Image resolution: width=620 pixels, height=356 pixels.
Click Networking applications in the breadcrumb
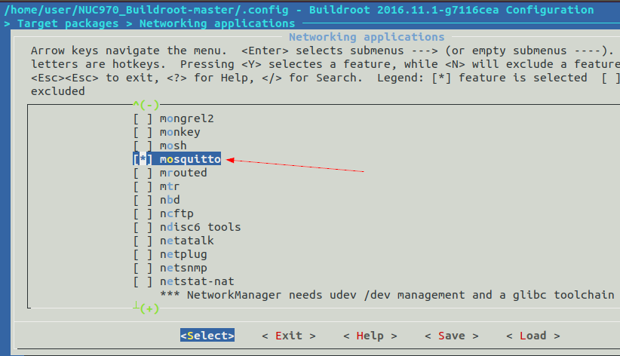(217, 23)
